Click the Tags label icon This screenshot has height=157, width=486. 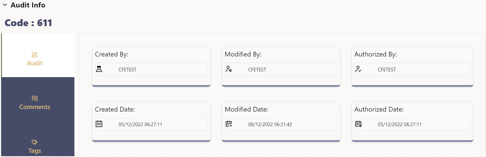tap(35, 142)
